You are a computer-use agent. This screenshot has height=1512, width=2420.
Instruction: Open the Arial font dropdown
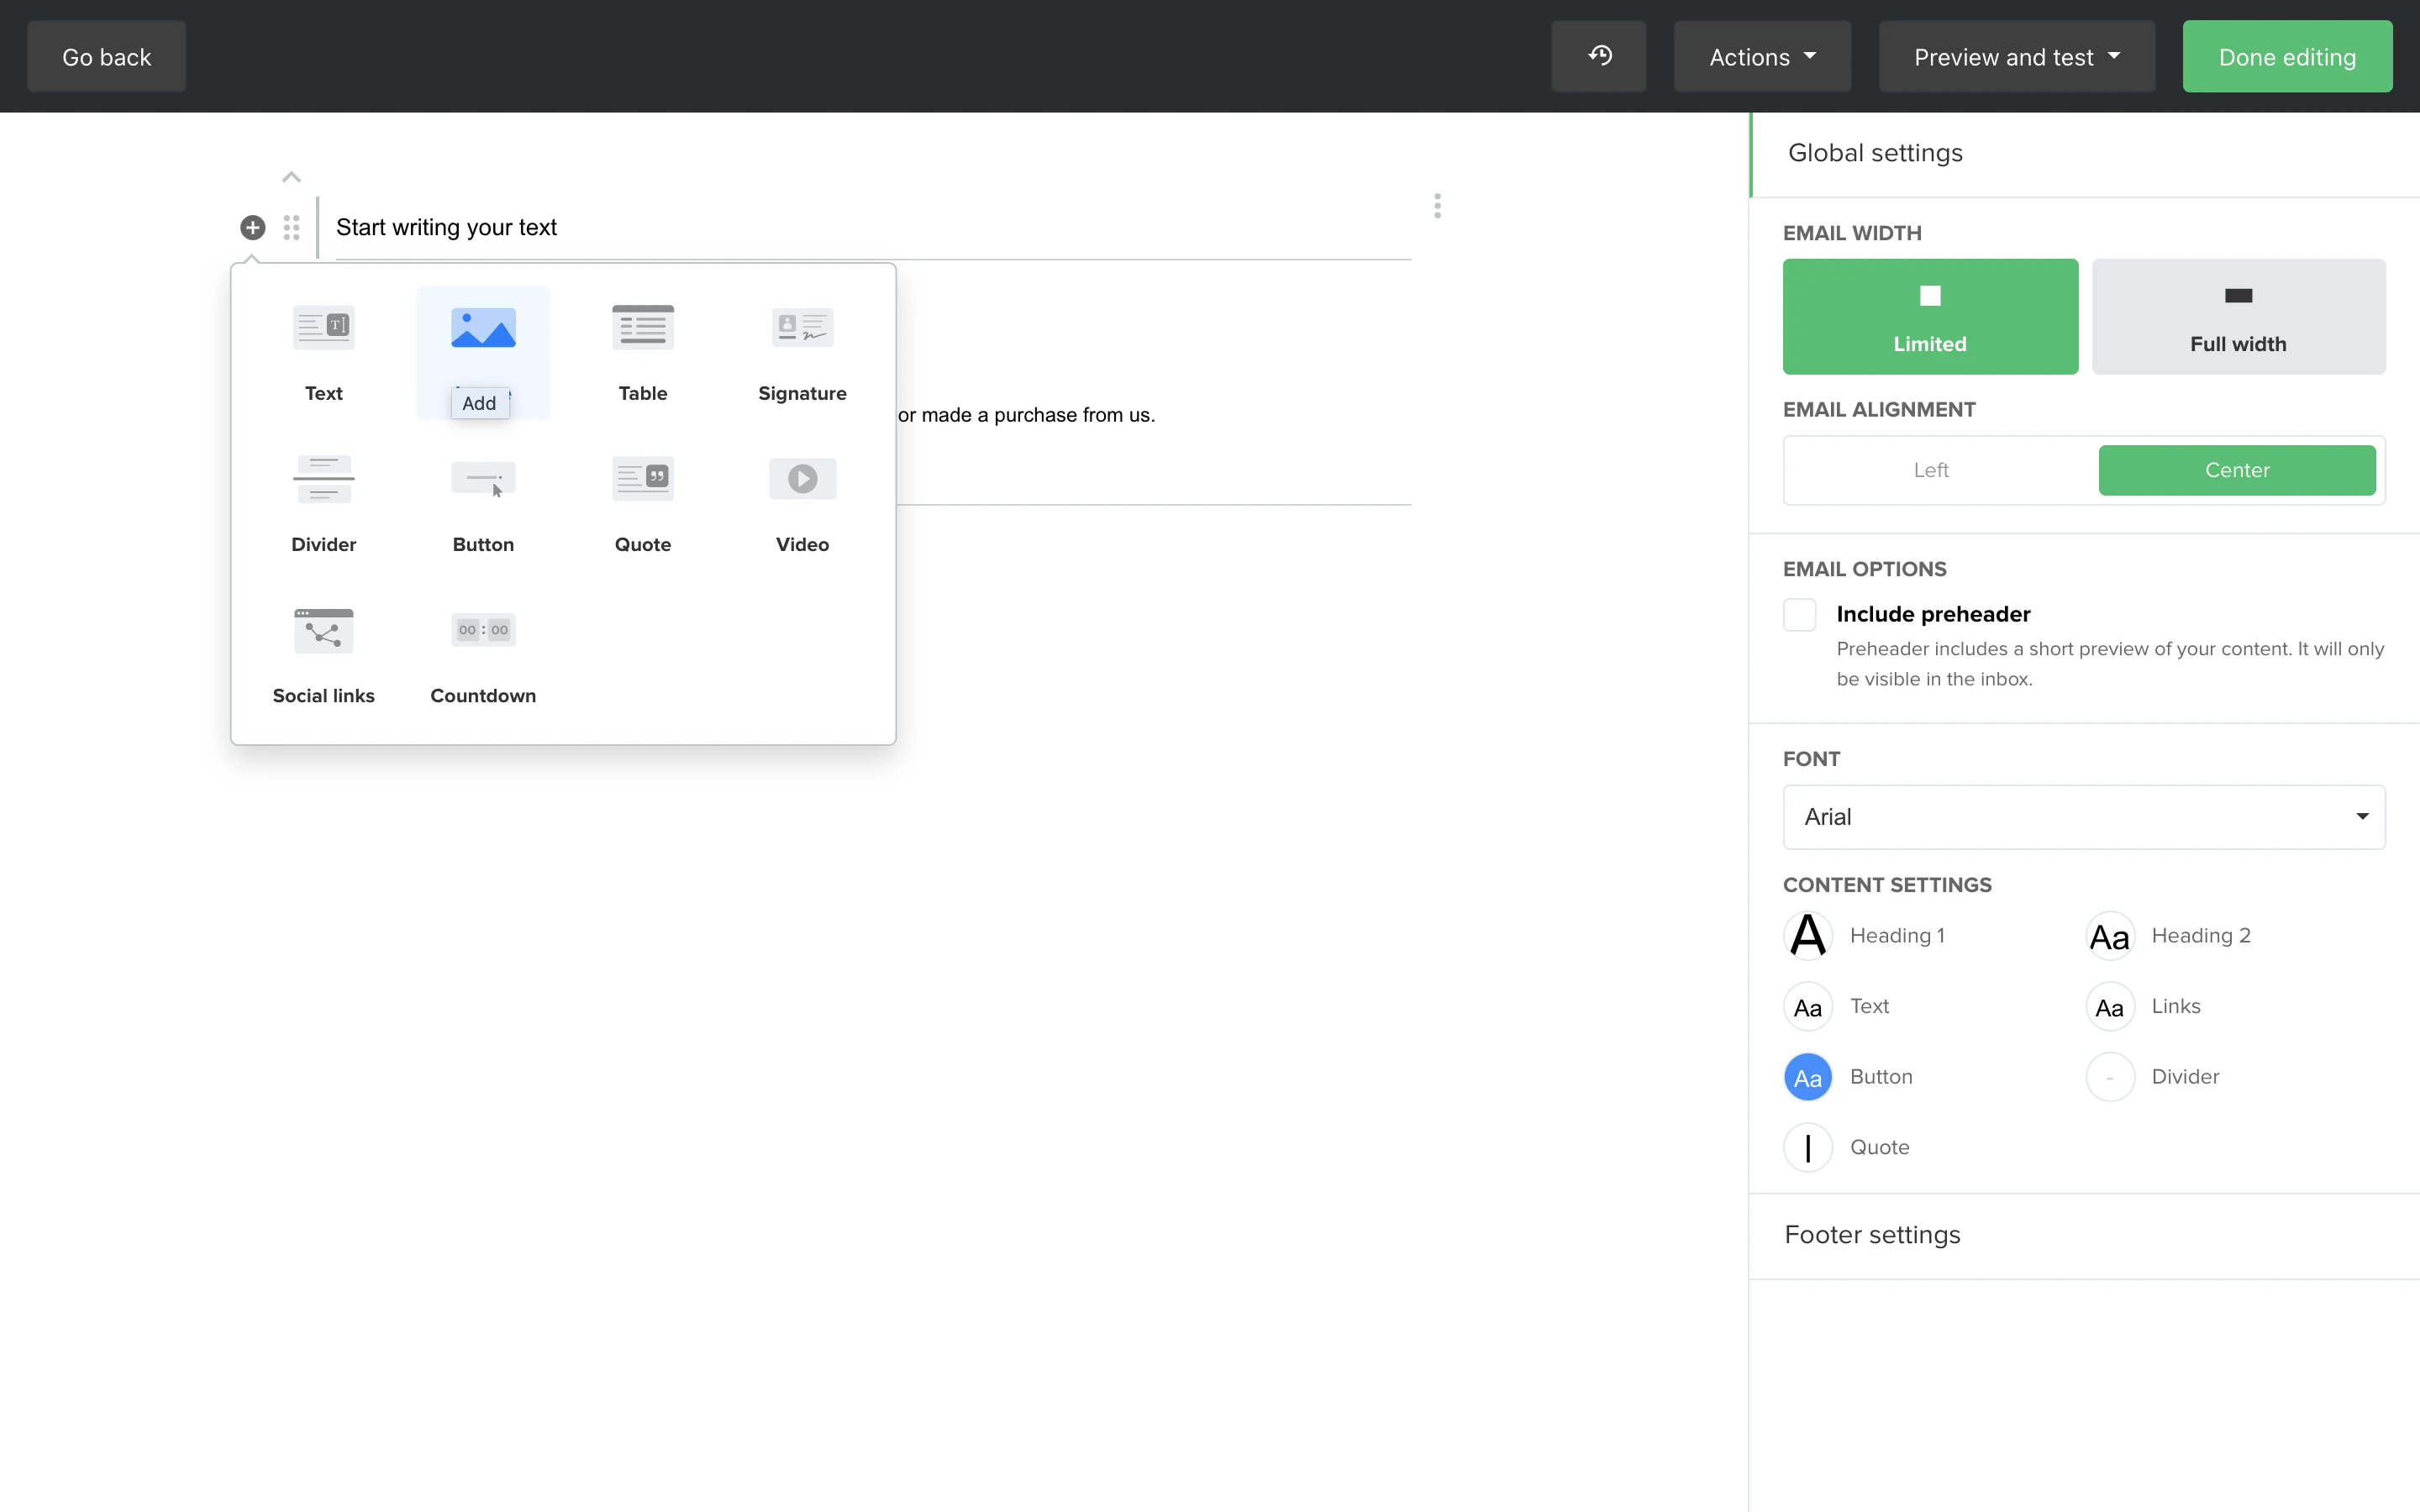(2083, 817)
